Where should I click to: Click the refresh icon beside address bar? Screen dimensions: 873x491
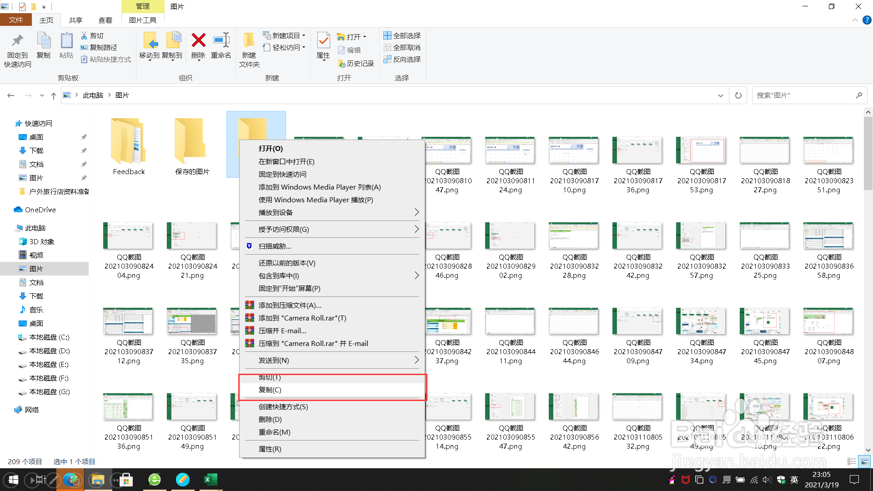[x=738, y=95]
